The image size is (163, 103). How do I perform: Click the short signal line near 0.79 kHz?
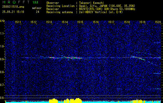tap(157, 73)
